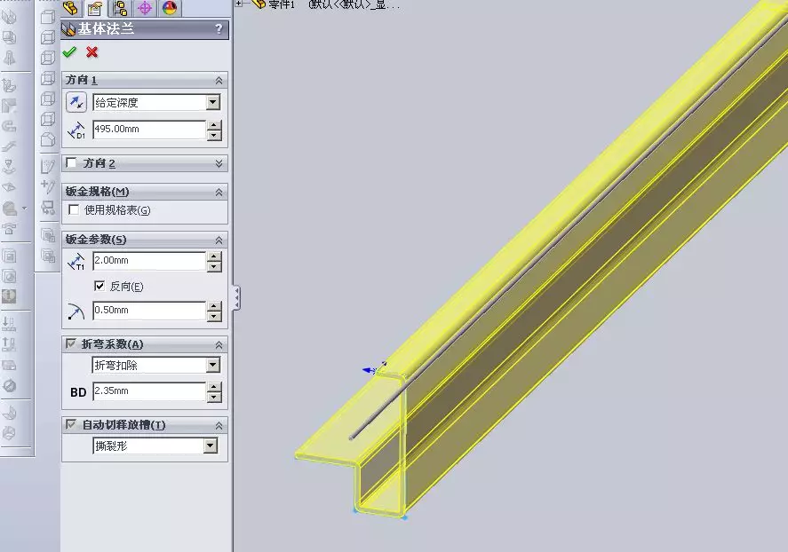Select the Edge Flange toolbar icon
788x552 pixels.
9,85
